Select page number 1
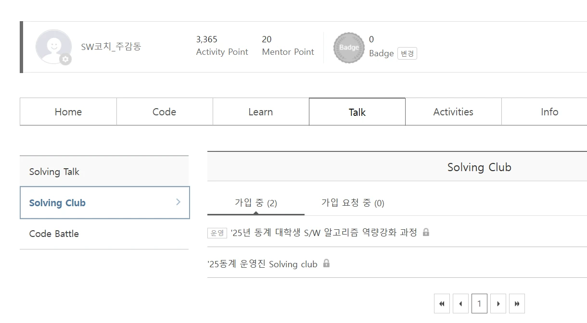 pyautogui.click(x=479, y=304)
